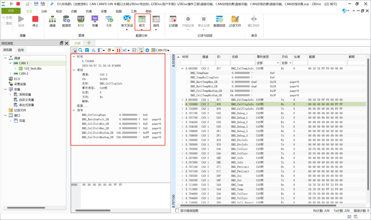Click the search magnifier icon in message toolbar

click(x=80, y=50)
